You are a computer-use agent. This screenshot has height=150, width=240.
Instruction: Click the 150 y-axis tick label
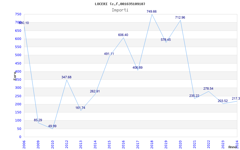click(18, 112)
